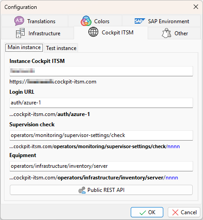Click the green checkmark on OK
Screen dimensions: 203x220
tap(143, 212)
